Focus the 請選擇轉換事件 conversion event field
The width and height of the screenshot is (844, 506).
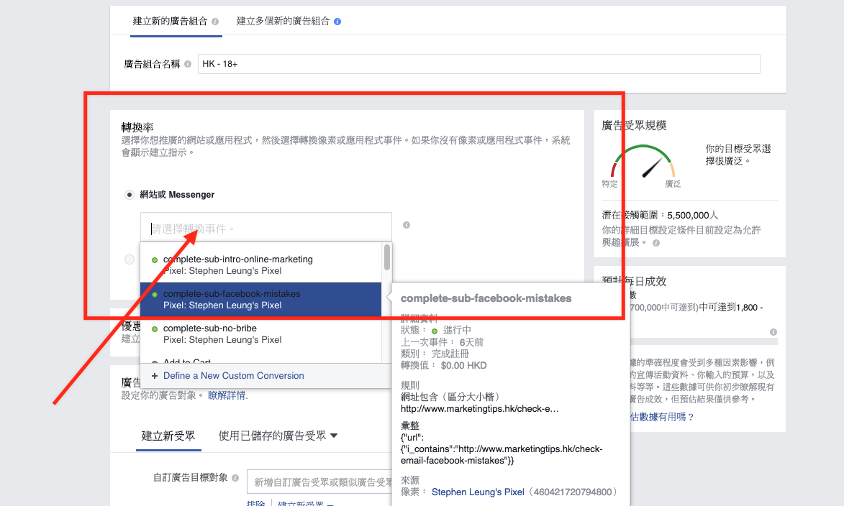click(266, 227)
